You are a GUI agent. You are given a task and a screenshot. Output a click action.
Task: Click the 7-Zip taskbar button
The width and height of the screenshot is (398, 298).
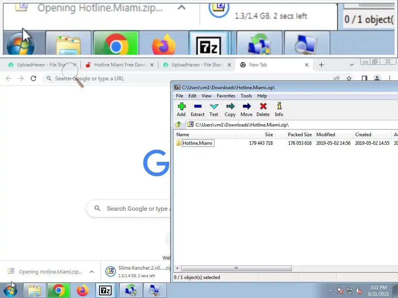[106, 290]
